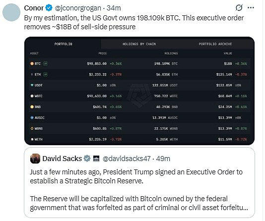This screenshot has height=221, width=265.
Task: Click David Sacks' gray verified badge
Action: tap(87, 159)
